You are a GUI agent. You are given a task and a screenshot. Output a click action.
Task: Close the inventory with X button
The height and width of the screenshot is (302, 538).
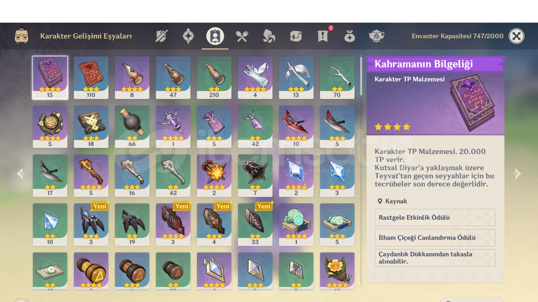pyautogui.click(x=516, y=36)
